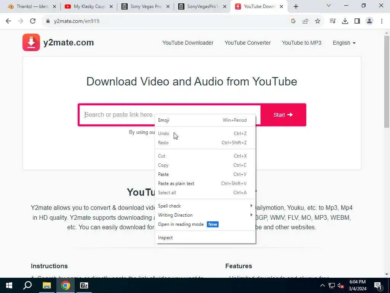Open the YouTube to MP3 nav link

pyautogui.click(x=302, y=43)
